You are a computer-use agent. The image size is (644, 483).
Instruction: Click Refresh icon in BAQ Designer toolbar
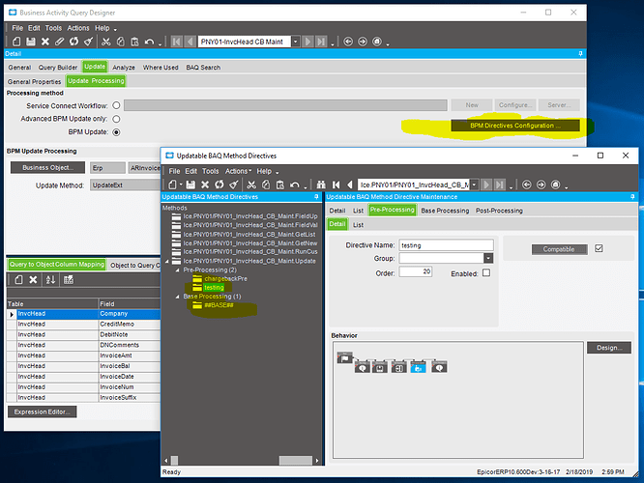(x=73, y=42)
